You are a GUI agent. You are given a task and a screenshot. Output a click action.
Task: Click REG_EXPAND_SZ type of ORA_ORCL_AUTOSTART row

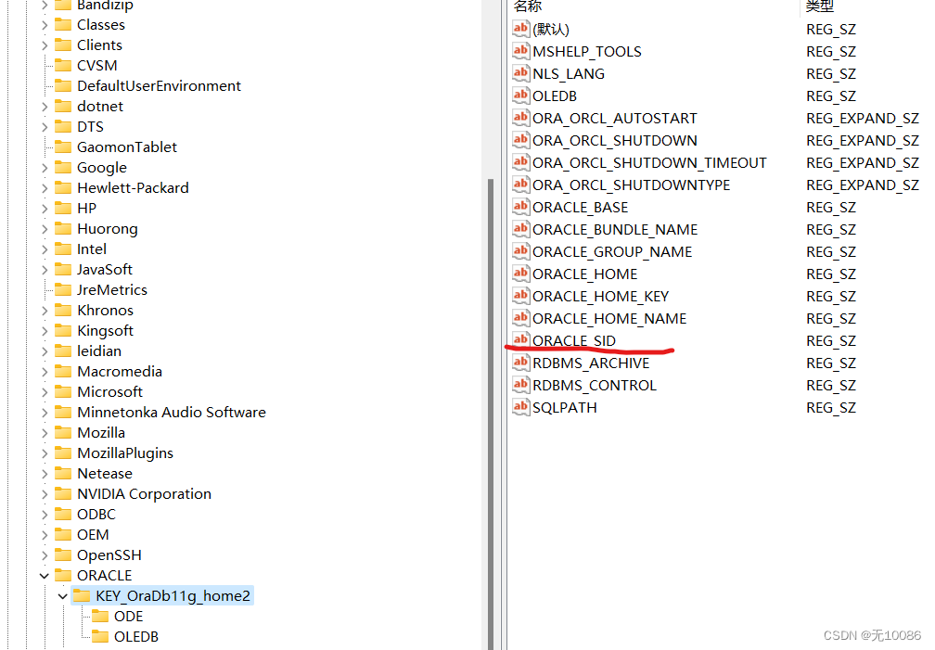[x=863, y=118]
